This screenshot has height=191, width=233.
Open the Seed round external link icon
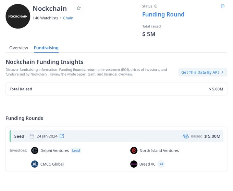coord(62,136)
